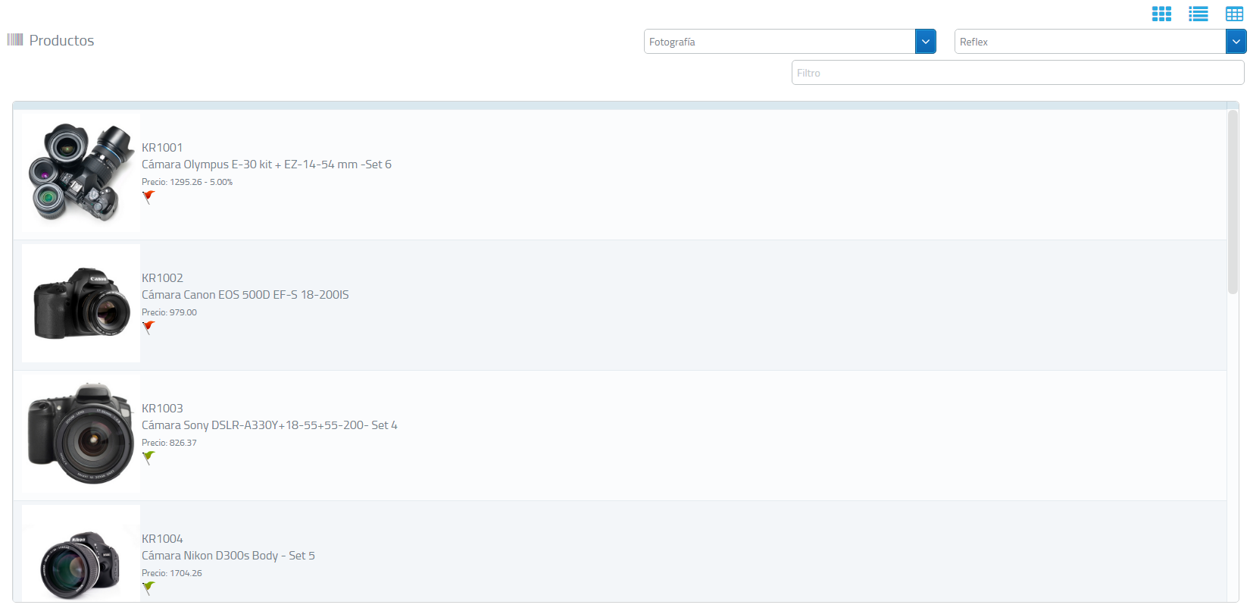
Task: Click the barcode icon beside Productos
Action: pyautogui.click(x=15, y=39)
